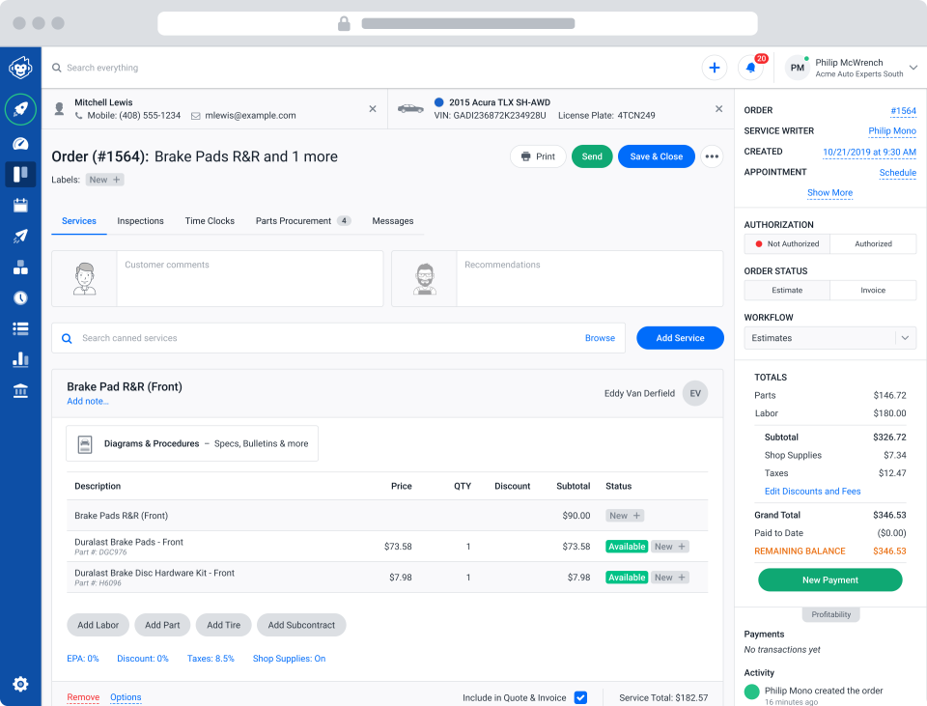Expand the New status label on Brake Pads R&R
This screenshot has height=706, width=927.
point(624,516)
